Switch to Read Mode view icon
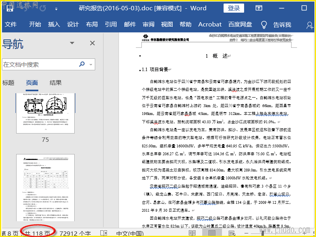Screen dimensions: 316x237 [192, 233]
